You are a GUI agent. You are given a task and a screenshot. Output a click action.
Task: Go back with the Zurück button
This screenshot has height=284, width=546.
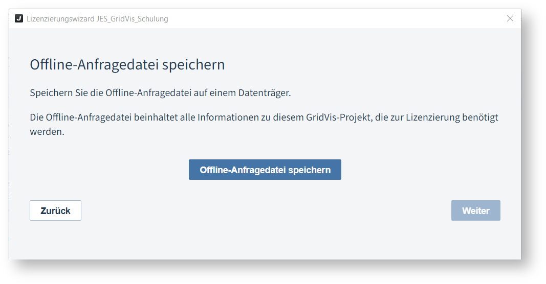55,210
